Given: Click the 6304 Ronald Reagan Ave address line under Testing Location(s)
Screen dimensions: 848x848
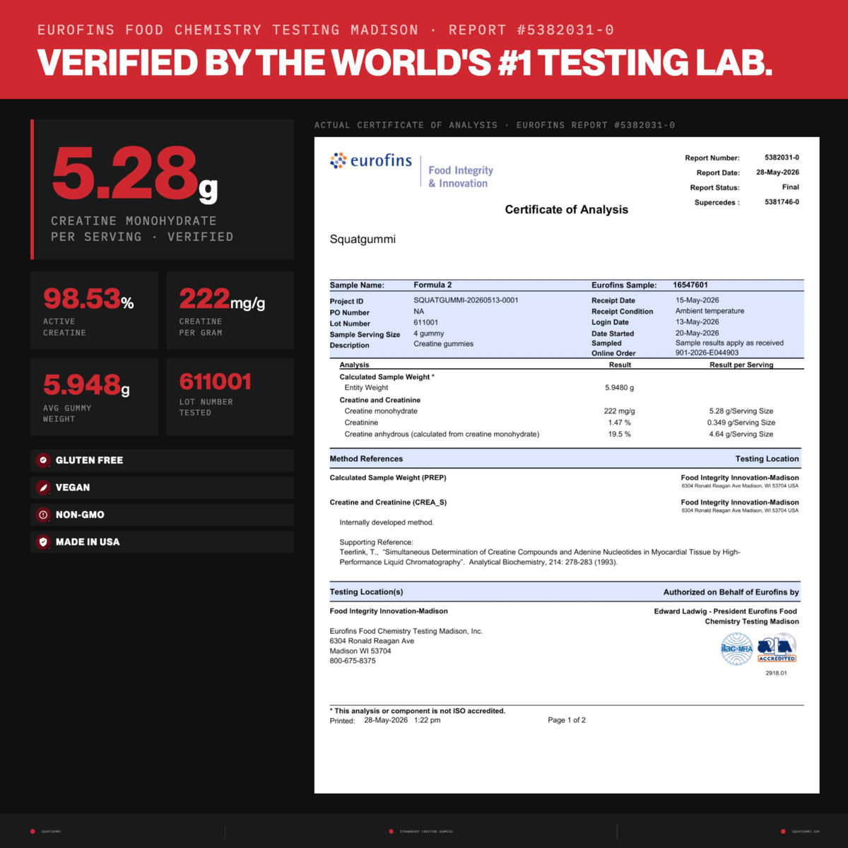Looking at the screenshot, I should pyautogui.click(x=372, y=642).
